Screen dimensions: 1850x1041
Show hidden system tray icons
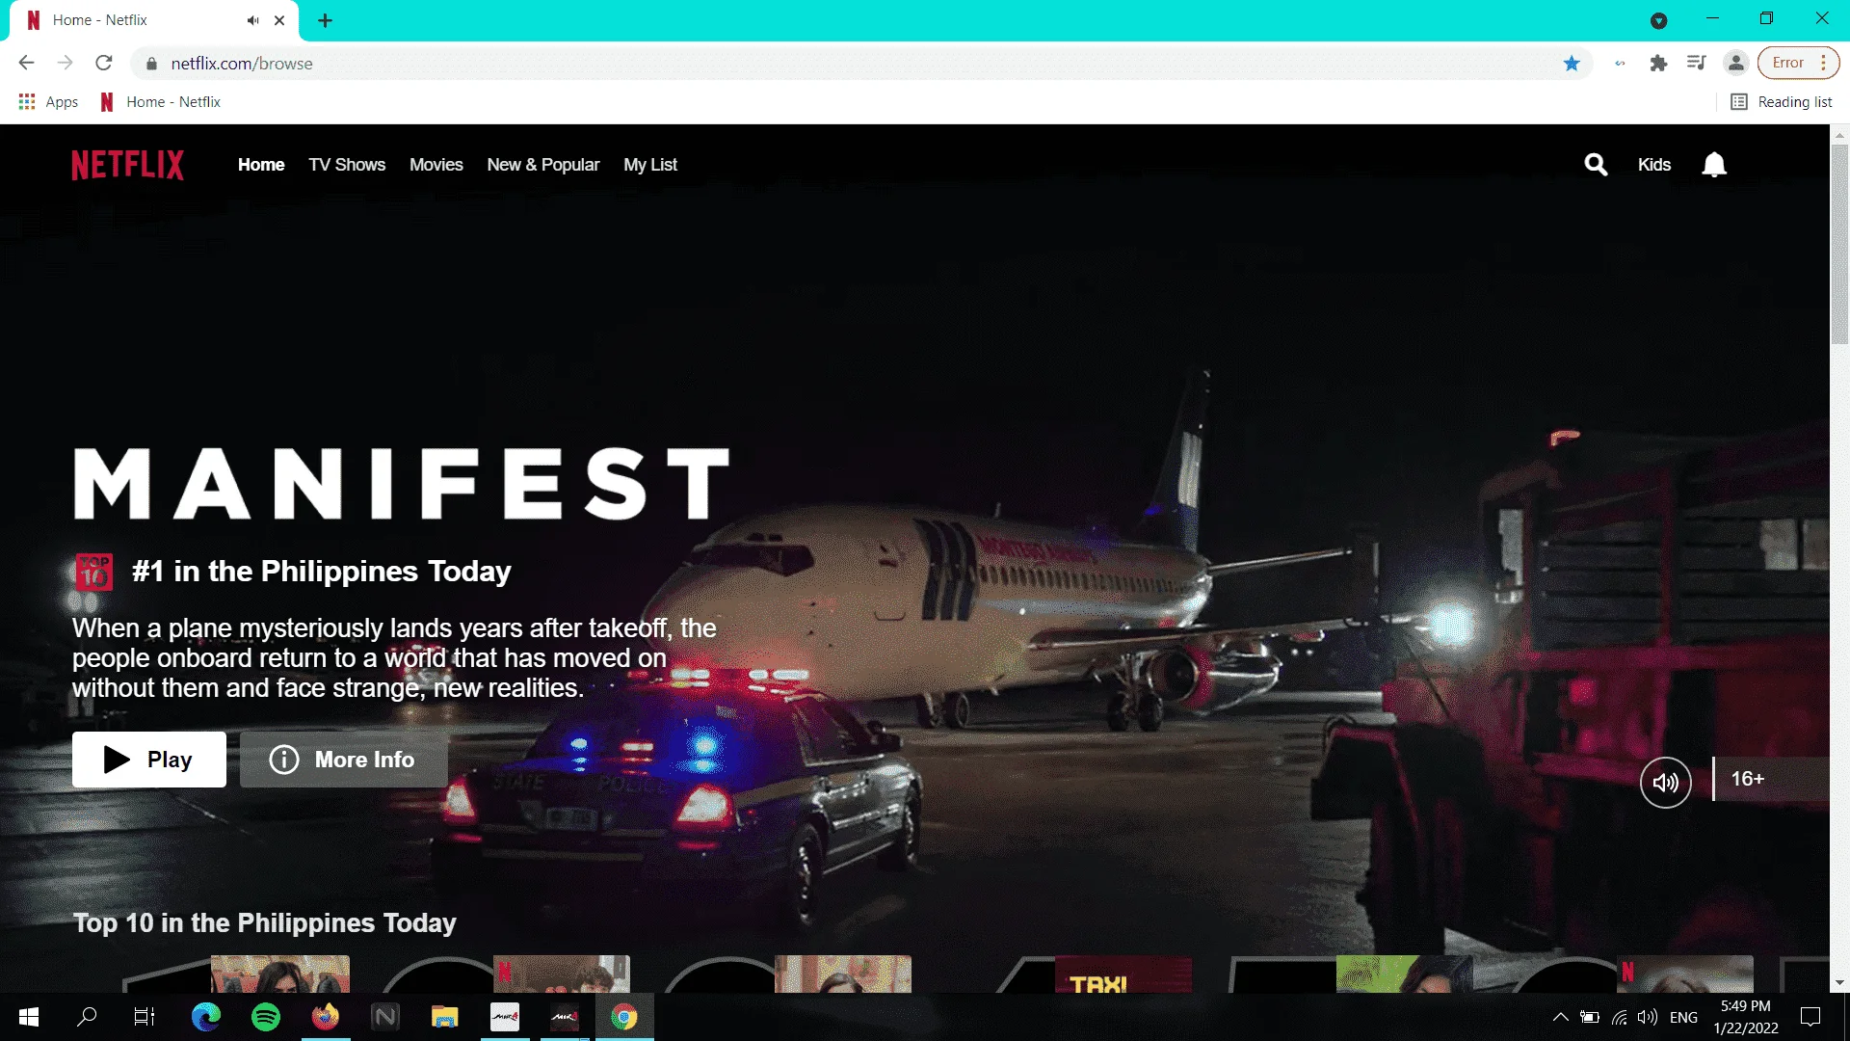[x=1560, y=1017]
